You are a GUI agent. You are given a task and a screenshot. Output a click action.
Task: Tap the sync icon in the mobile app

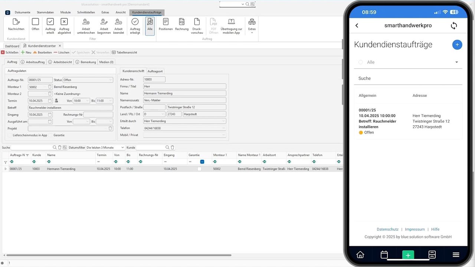coord(453,26)
